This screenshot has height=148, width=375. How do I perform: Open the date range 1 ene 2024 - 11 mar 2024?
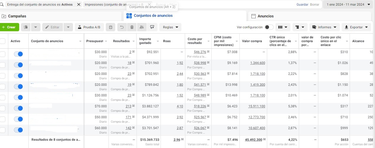coord(348,4)
